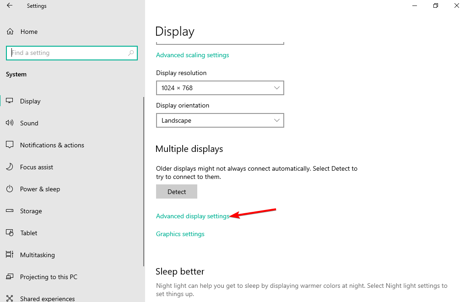Click the Focus assist moon icon

(10, 167)
